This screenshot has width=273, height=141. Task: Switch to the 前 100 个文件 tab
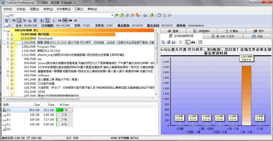[x=223, y=36]
